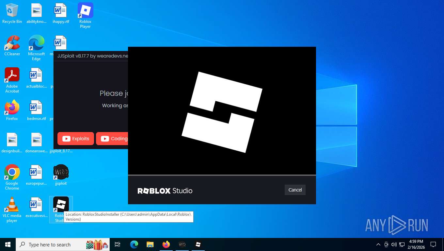Launch the Firefox desktop shortcut
444x251 pixels.
[12, 110]
